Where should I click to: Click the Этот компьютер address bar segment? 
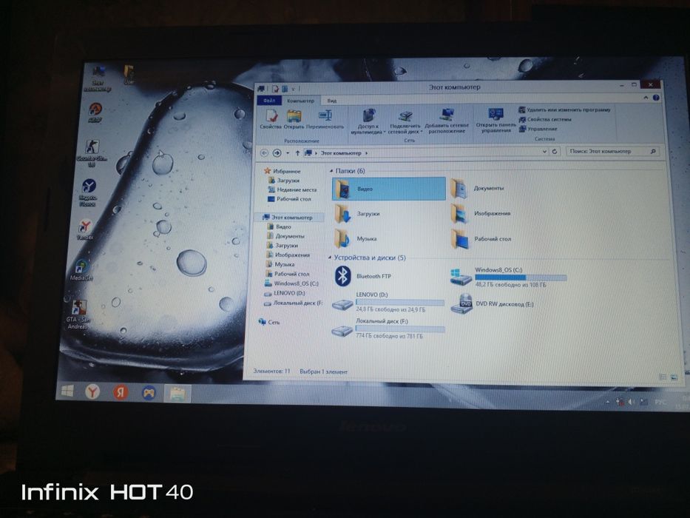point(341,153)
